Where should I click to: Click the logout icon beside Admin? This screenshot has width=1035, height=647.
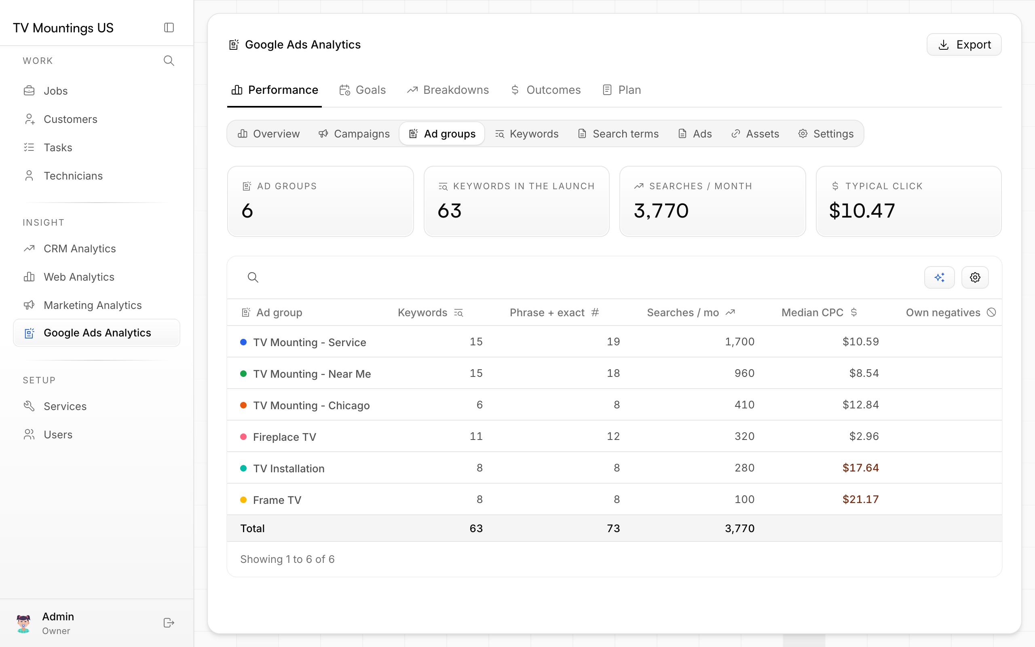(169, 623)
